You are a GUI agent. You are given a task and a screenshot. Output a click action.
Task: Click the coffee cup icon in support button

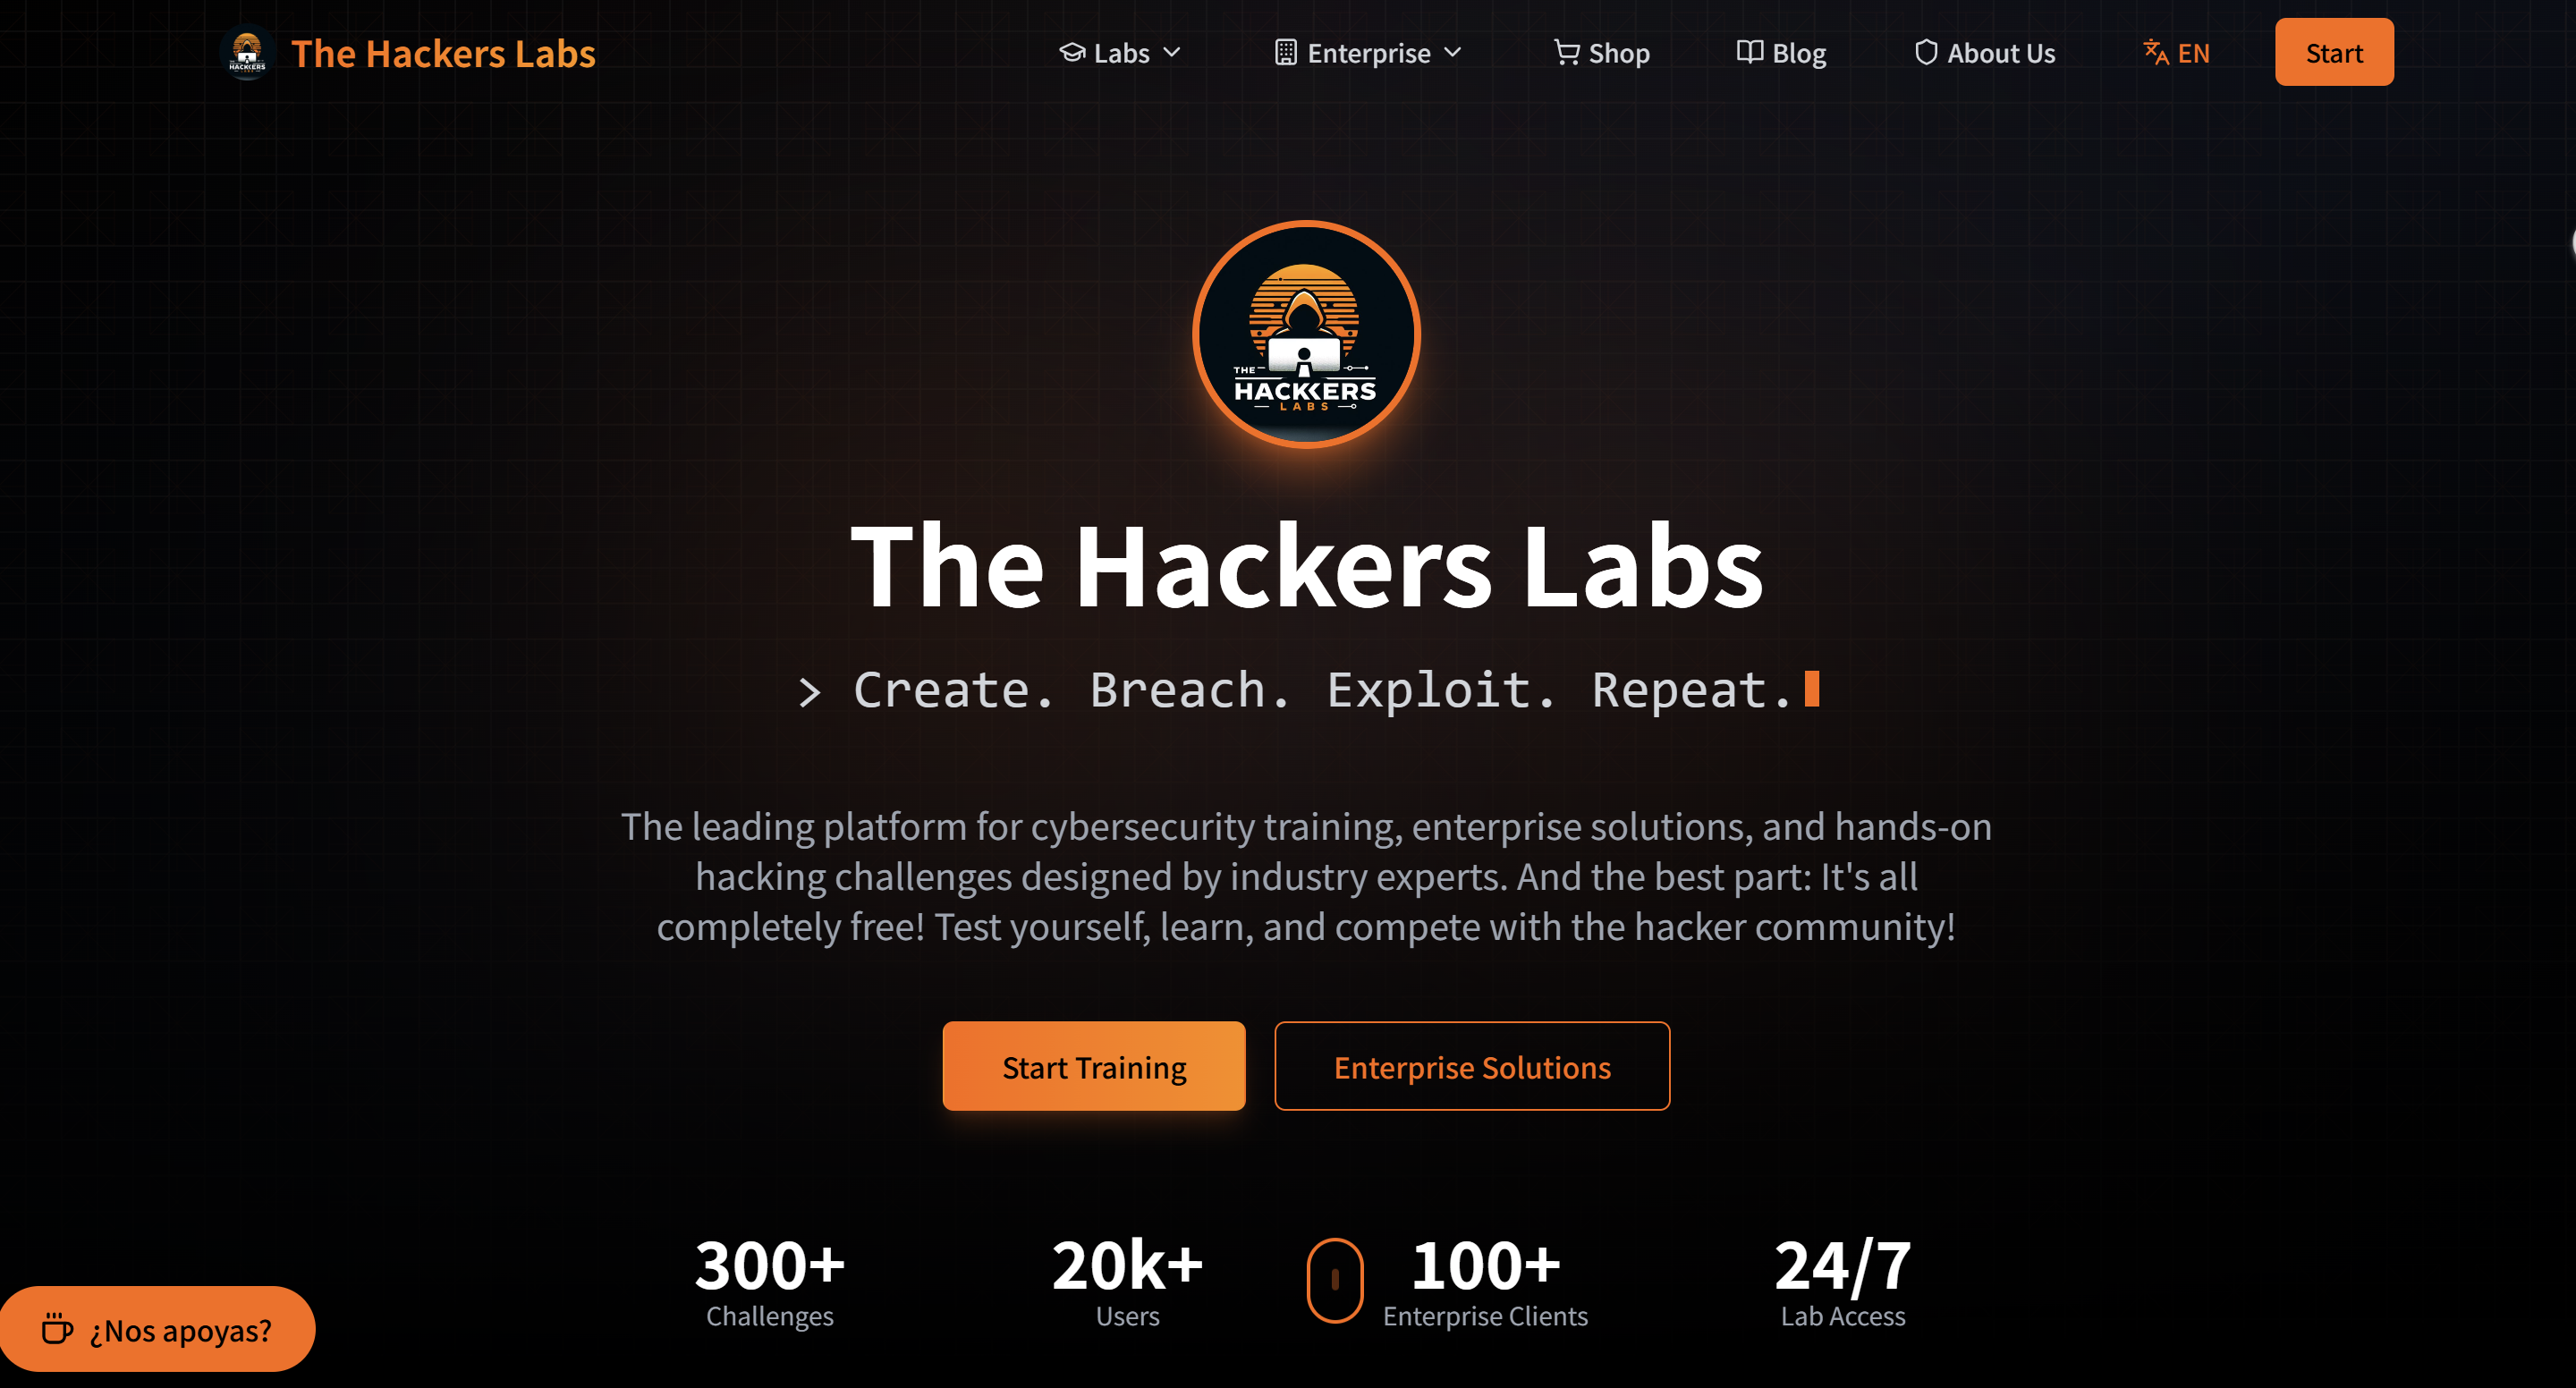pyautogui.click(x=57, y=1329)
